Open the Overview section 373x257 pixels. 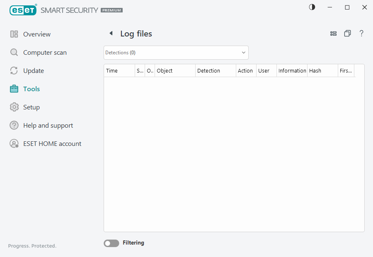pyautogui.click(x=37, y=34)
